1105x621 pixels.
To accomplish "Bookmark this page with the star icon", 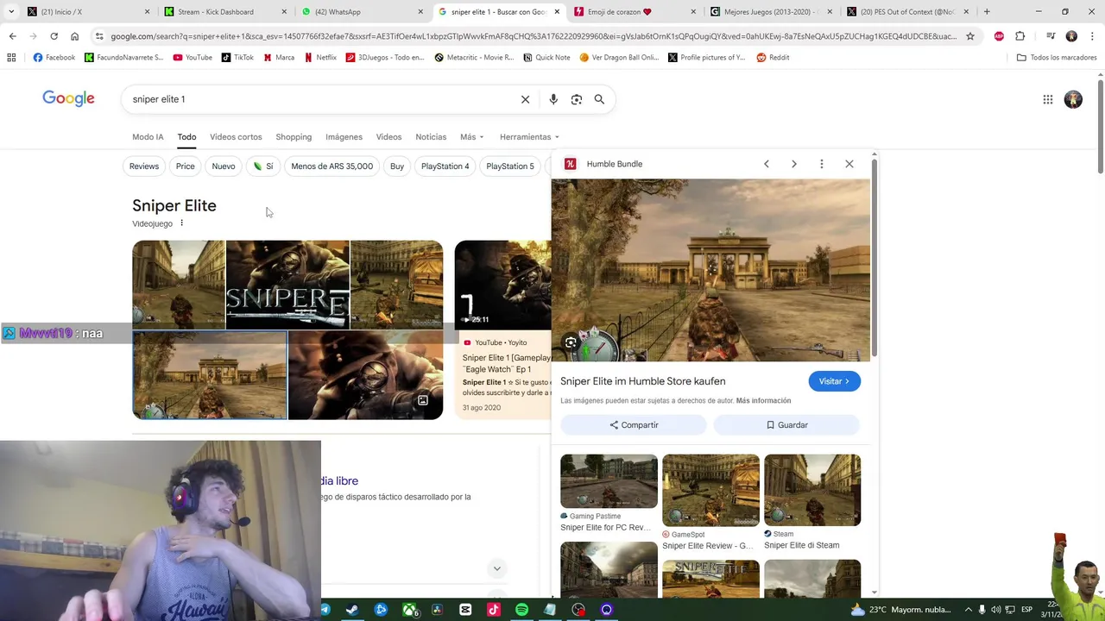I will point(970,36).
